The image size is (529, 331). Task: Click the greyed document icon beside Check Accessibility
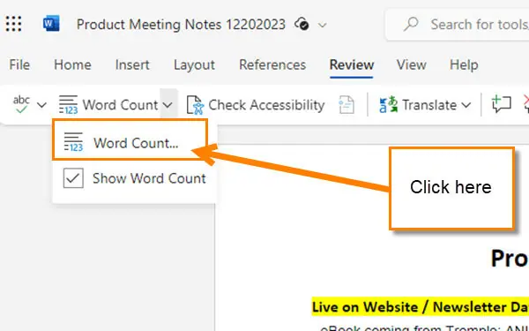pos(346,105)
